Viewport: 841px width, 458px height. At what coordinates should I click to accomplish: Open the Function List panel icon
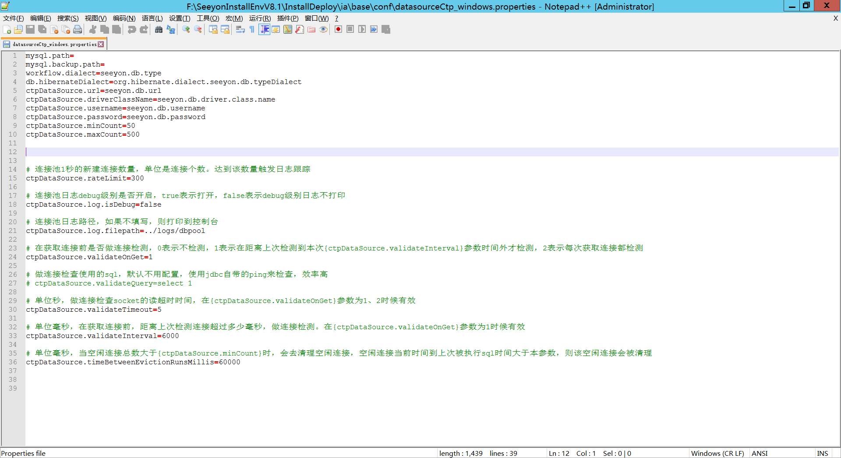[300, 29]
